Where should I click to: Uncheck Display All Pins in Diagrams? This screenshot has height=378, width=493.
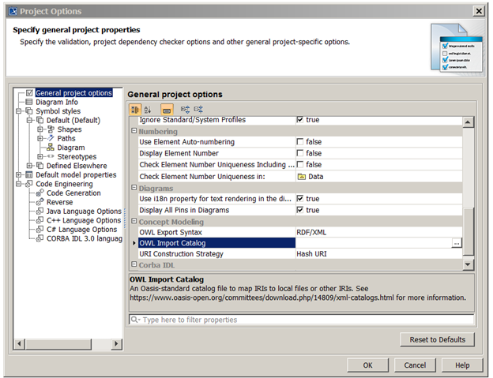[300, 211]
